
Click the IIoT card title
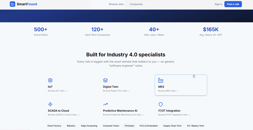tap(50, 87)
